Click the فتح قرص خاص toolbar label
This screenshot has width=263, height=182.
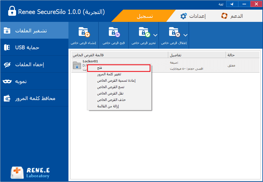114,43
